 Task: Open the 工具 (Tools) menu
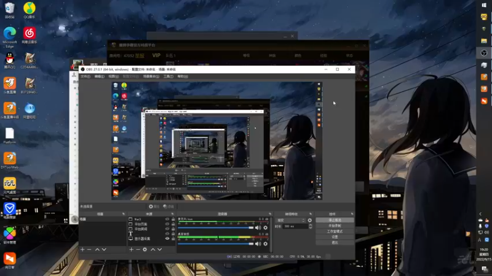[x=168, y=76]
